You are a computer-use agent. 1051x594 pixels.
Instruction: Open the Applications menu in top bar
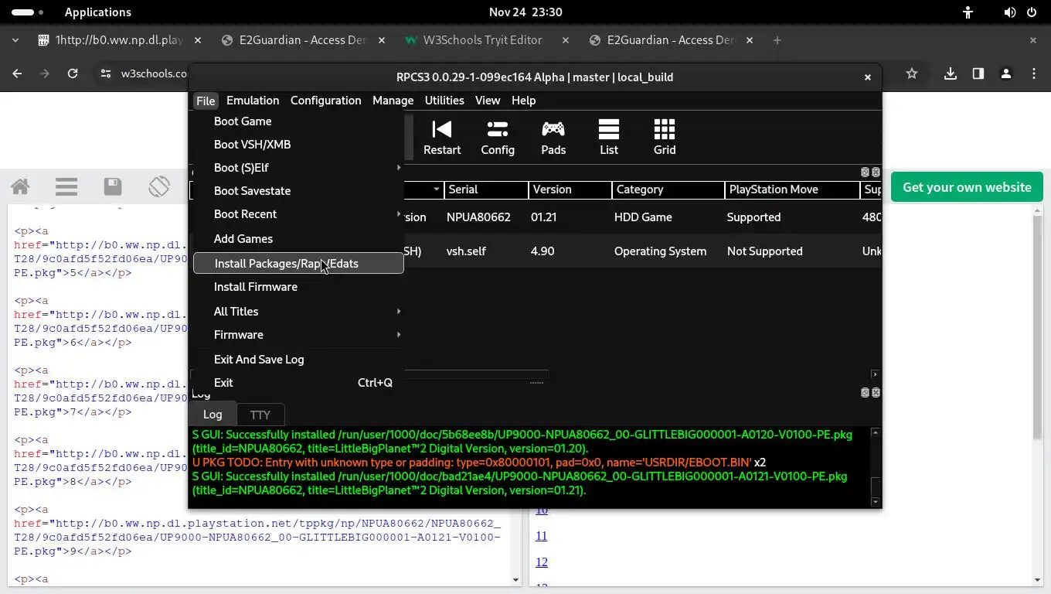click(x=98, y=12)
